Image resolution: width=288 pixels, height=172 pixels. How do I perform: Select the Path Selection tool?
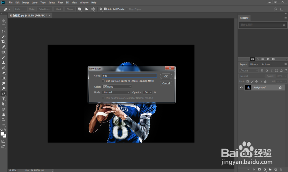point(3,104)
